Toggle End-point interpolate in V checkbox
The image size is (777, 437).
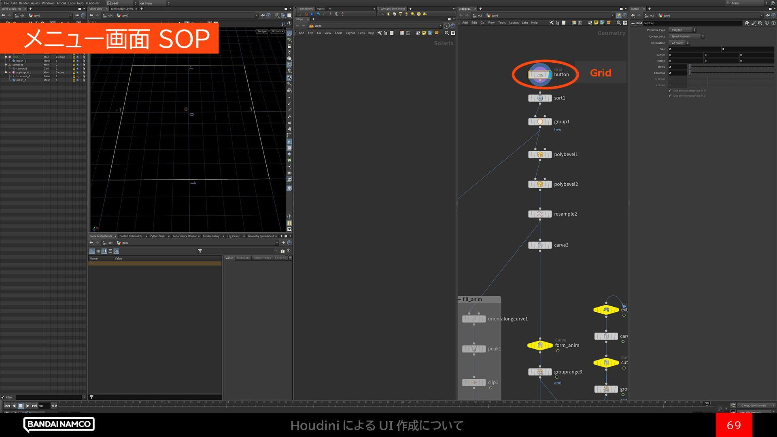tap(670, 95)
